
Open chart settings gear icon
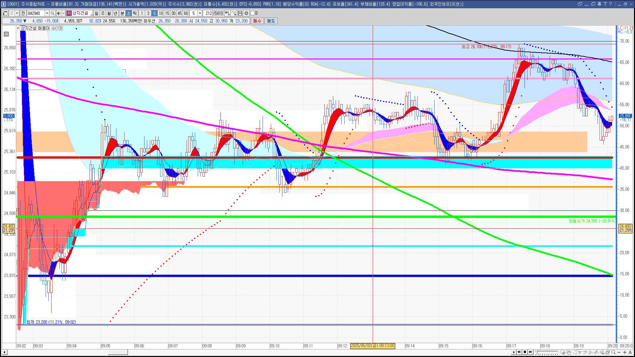(246, 13)
